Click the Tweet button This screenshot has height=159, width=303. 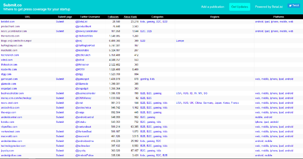coord(293,6)
